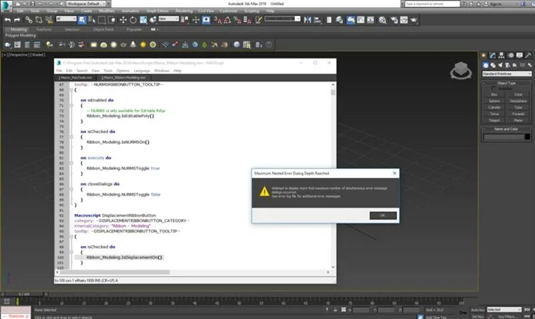Click OK in the error dialog
The width and height of the screenshot is (535, 319).
pos(383,215)
